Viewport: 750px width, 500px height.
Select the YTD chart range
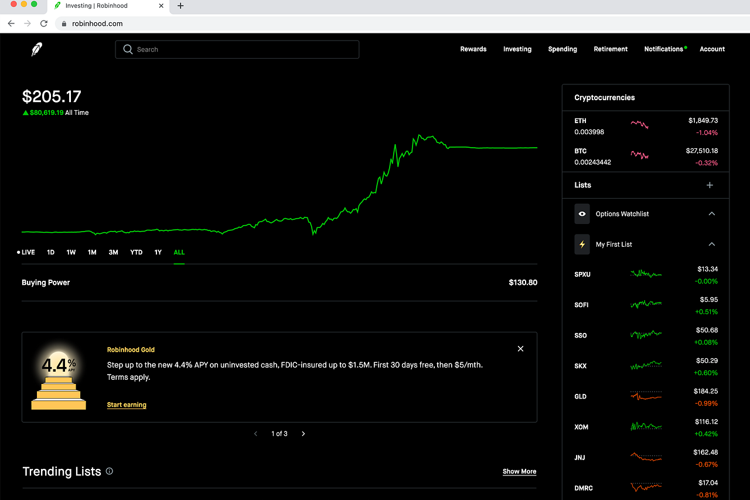point(136,253)
